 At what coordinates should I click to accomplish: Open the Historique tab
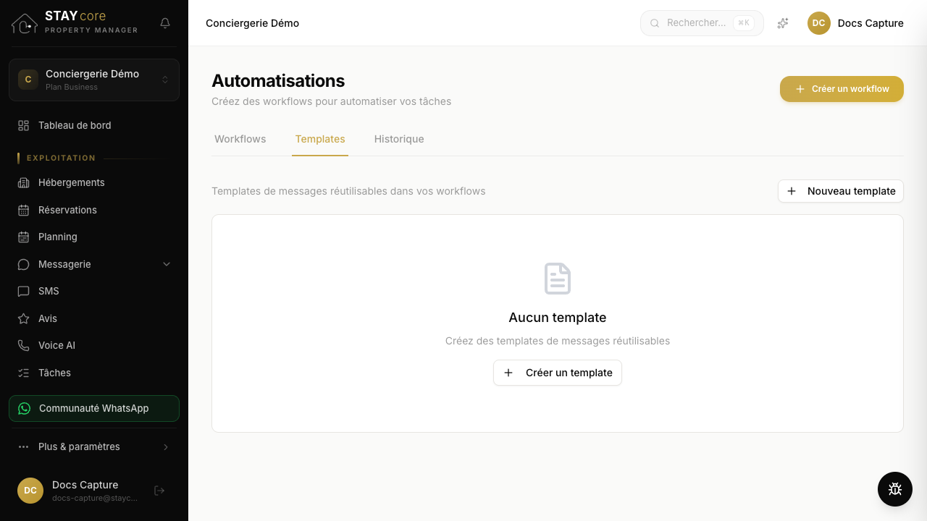click(x=399, y=139)
